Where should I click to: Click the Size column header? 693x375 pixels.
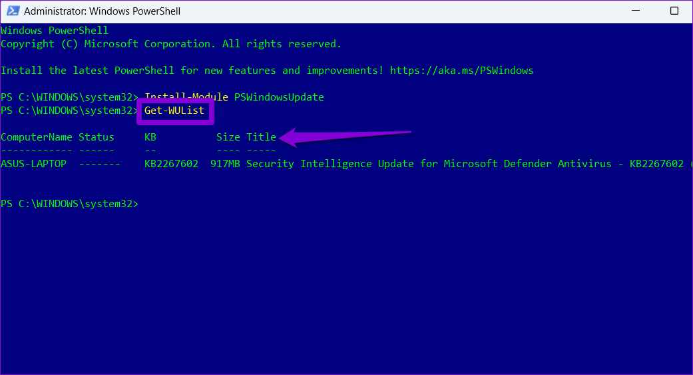(x=228, y=137)
